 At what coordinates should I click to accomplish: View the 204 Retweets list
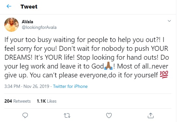pos(17,101)
